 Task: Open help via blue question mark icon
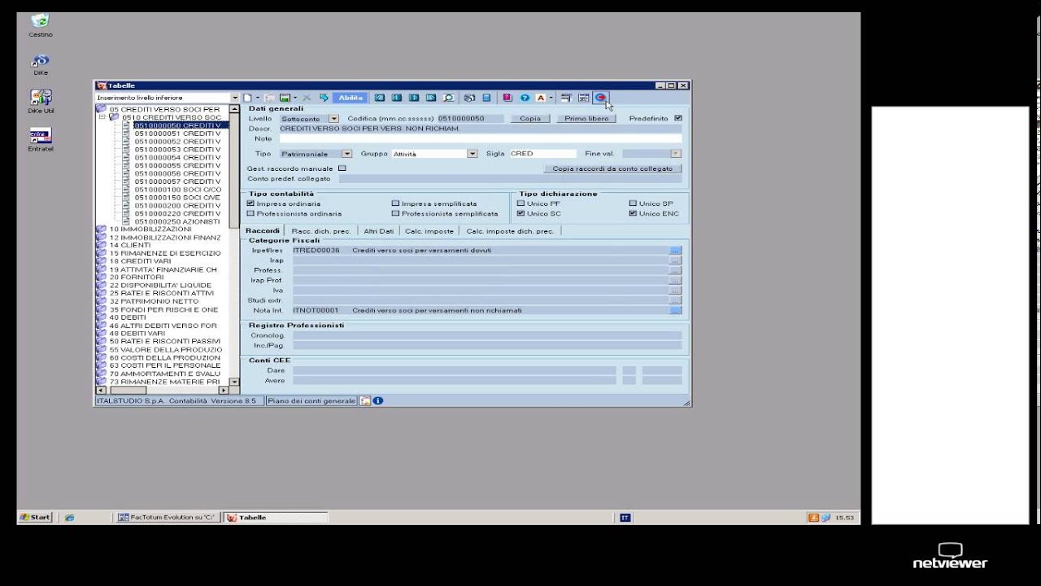[x=525, y=98]
